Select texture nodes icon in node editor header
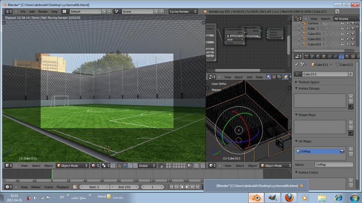362x203 pixels. [274, 77]
